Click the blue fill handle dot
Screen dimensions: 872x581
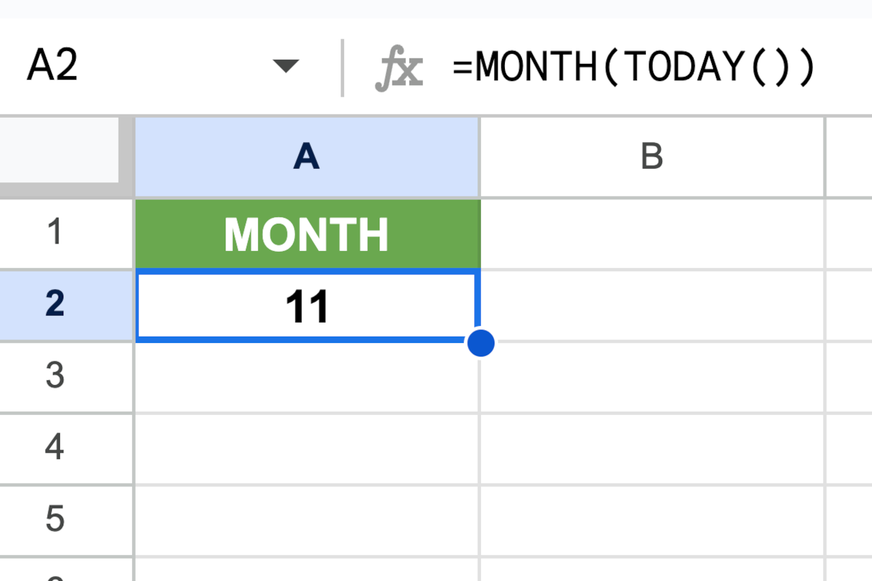click(x=481, y=344)
